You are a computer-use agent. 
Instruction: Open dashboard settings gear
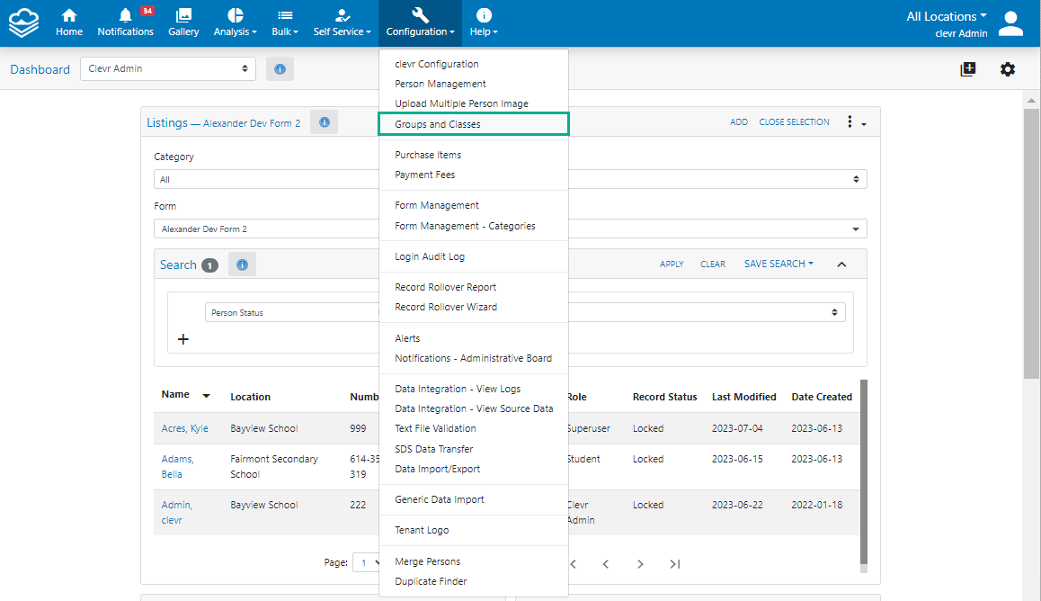tap(1008, 69)
